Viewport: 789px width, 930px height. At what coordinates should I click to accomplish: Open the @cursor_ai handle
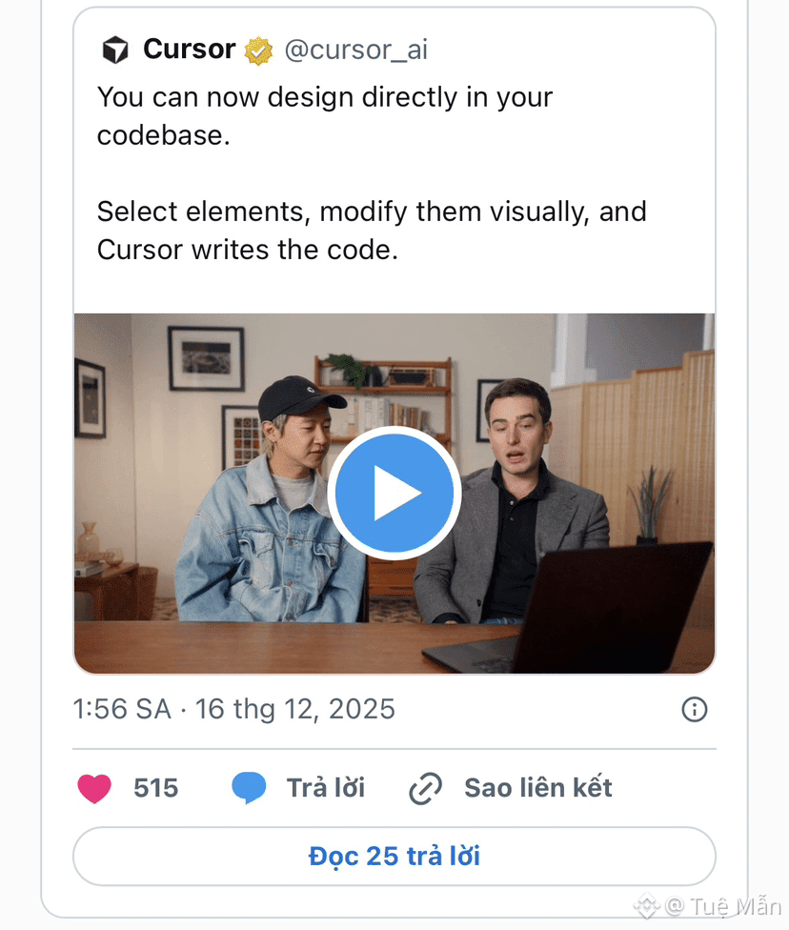(355, 51)
